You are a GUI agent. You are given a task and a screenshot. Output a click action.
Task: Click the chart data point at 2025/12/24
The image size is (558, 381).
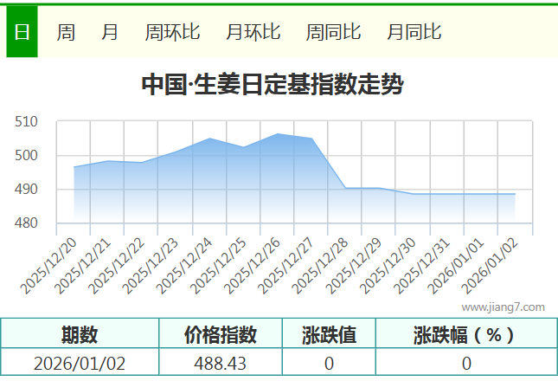pos(209,139)
